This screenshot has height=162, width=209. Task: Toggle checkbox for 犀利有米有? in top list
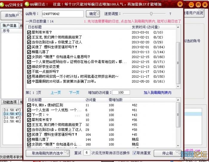[x=29, y=32]
